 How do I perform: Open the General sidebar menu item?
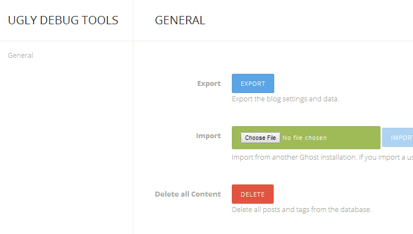tap(20, 55)
